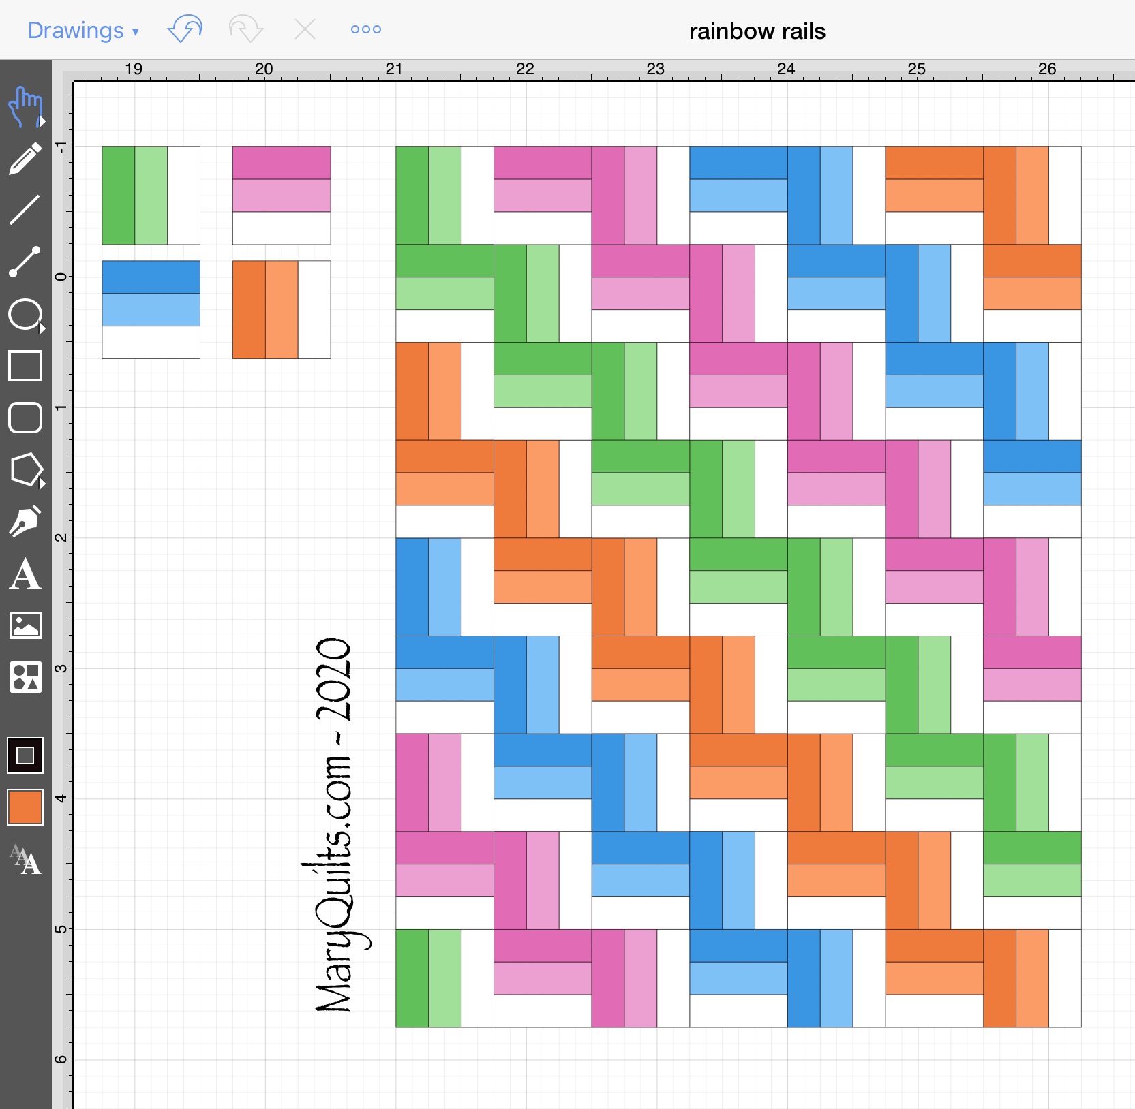The height and width of the screenshot is (1109, 1135).
Task: Choose the straight Line tool
Action: pyautogui.click(x=25, y=210)
